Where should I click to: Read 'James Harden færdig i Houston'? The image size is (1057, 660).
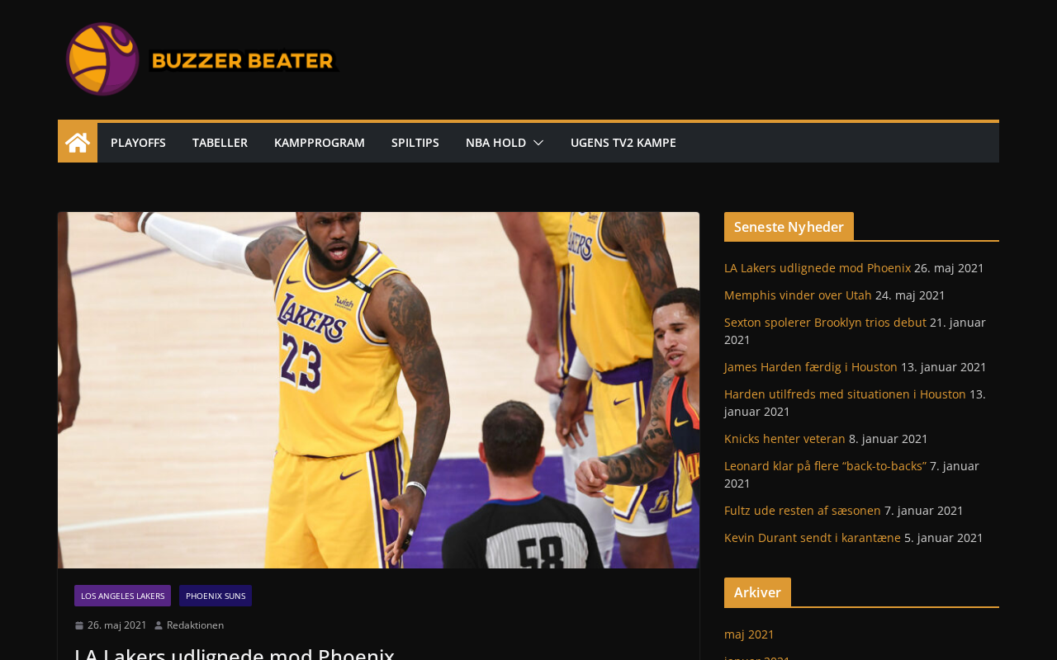[811, 367]
